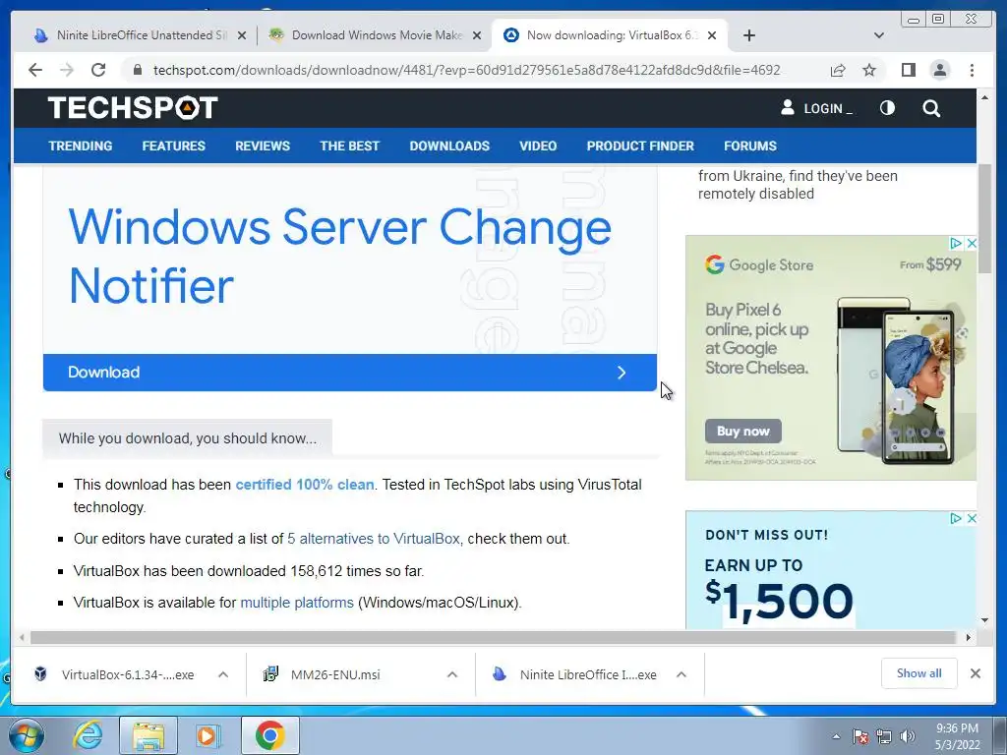The height and width of the screenshot is (755, 1007).
Task: Click the blue Download ad button
Action: (x=350, y=373)
